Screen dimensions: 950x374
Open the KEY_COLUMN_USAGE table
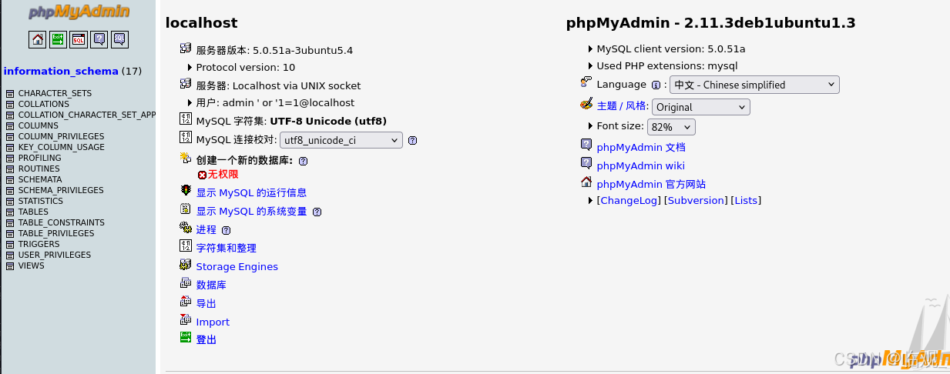point(62,147)
